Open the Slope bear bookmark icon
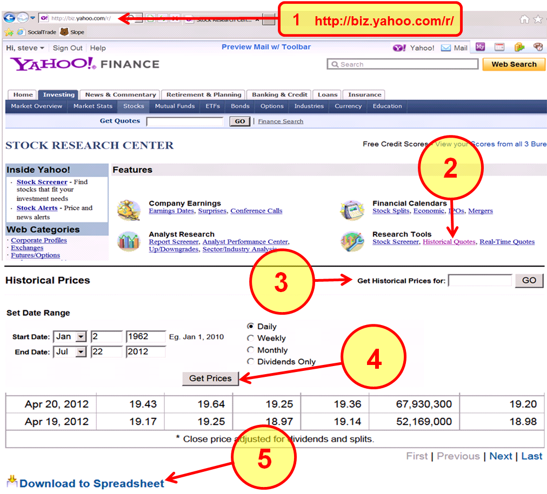This screenshot has height=494, width=547. (x=64, y=32)
